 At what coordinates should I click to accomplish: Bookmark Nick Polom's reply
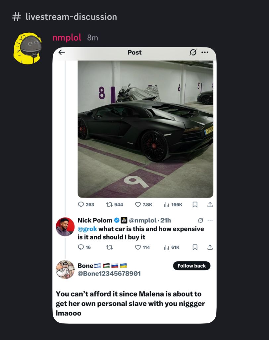tap(195, 247)
